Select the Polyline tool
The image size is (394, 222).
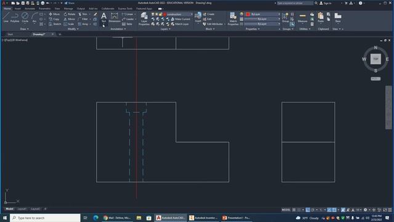click(x=15, y=18)
